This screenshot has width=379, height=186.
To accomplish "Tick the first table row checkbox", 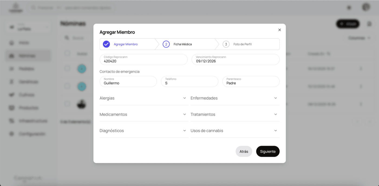I will tap(67, 68).
